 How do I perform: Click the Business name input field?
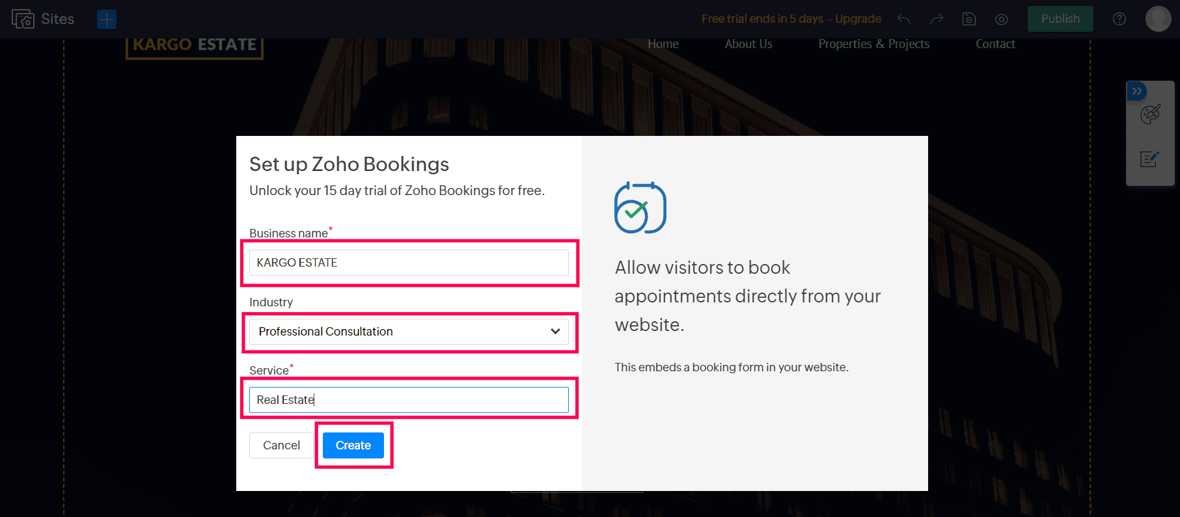click(409, 263)
